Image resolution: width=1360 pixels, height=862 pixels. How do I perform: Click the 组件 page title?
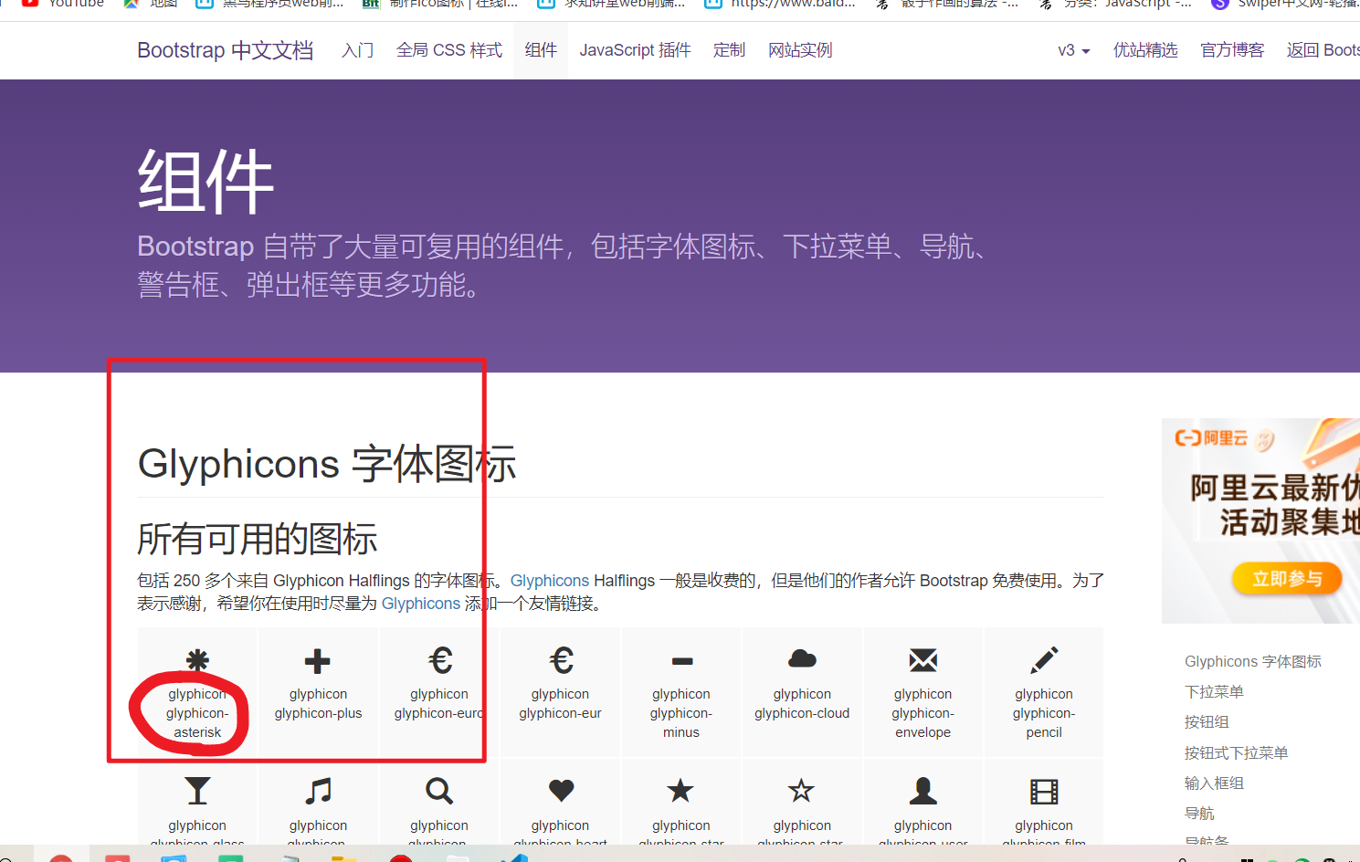[206, 182]
